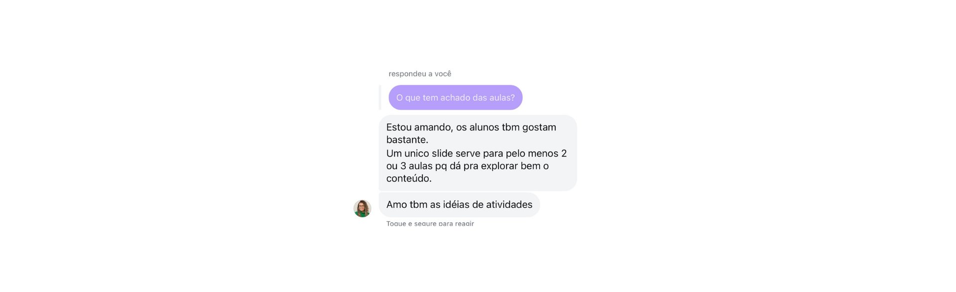Click the 'Amo tbm as idéias de atividades' message
The height and width of the screenshot is (292, 956).
tap(459, 205)
